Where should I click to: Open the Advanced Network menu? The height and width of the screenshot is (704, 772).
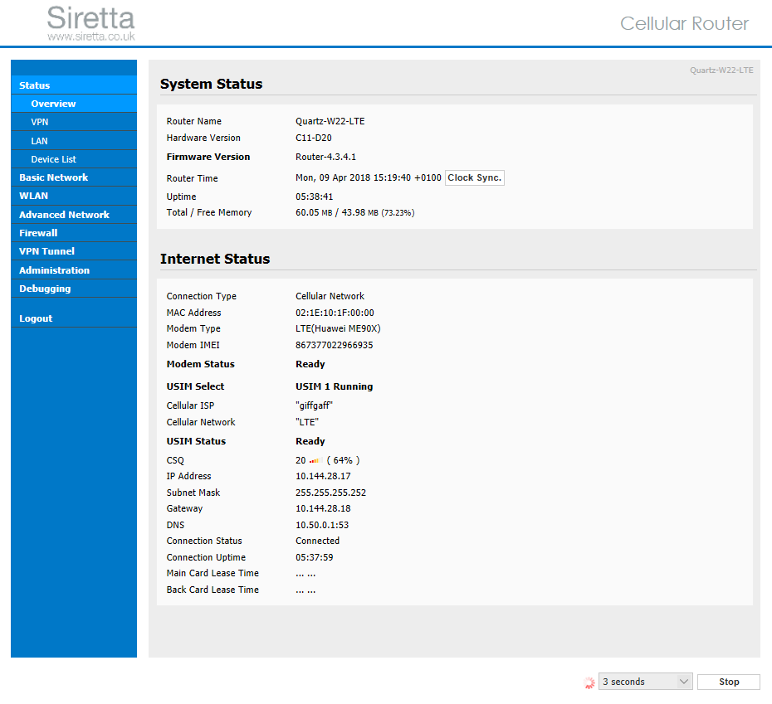tap(74, 215)
